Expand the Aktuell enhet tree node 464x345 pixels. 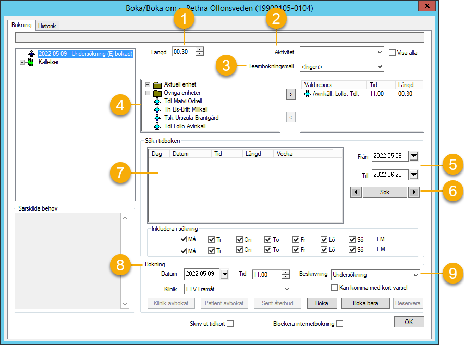coord(148,84)
